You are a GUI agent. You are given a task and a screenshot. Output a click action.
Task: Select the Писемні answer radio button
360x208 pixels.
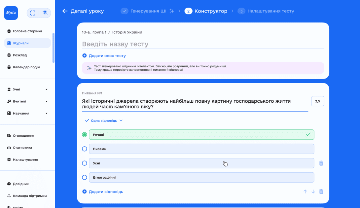(x=85, y=149)
